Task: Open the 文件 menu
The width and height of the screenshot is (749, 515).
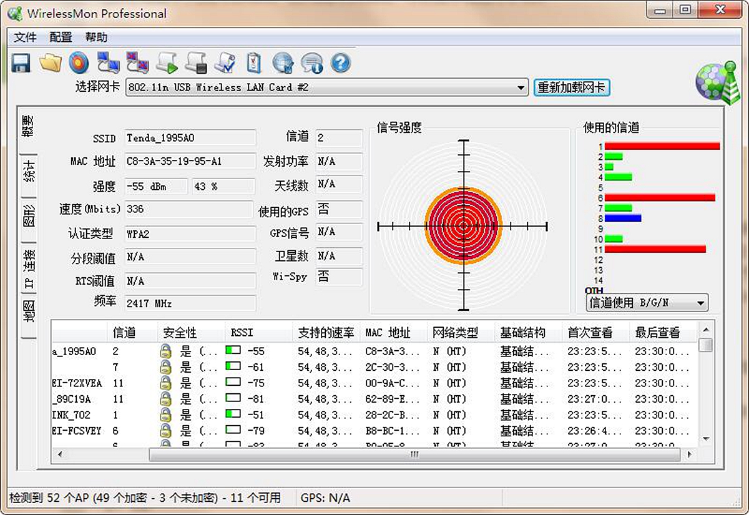Action: click(x=24, y=37)
